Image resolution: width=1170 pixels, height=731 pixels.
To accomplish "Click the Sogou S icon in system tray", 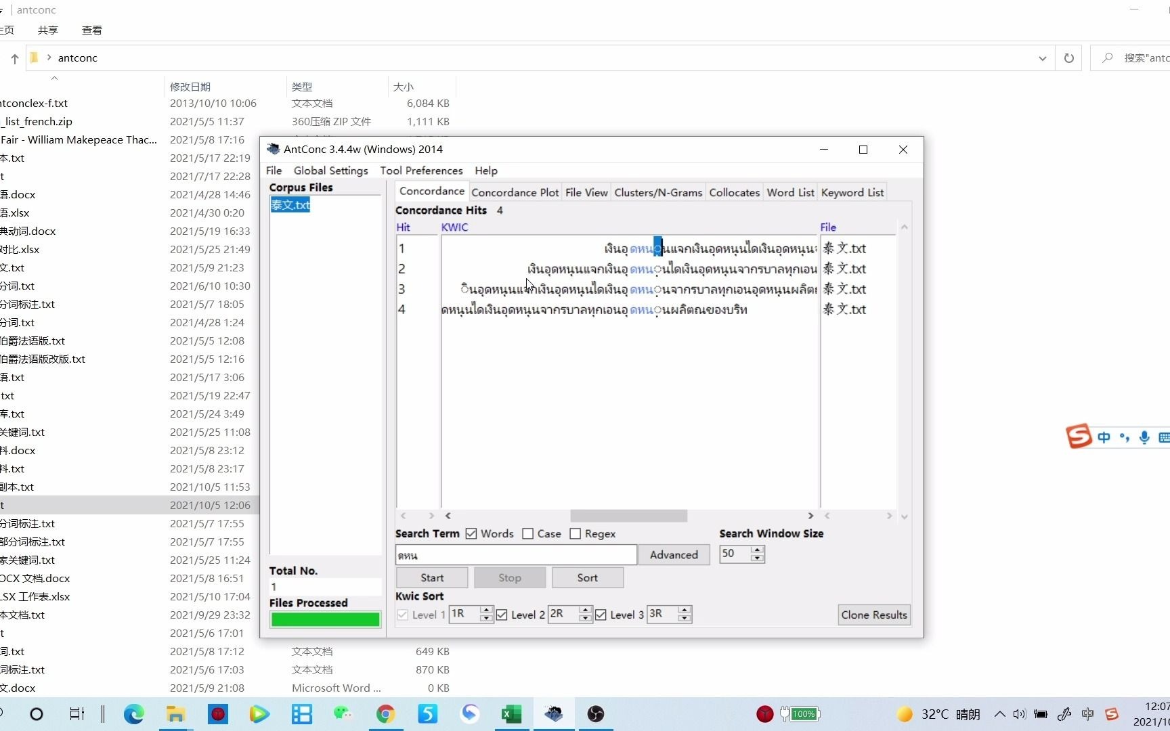I will point(1111,714).
